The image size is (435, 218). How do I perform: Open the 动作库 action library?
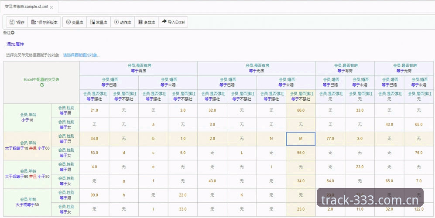pyautogui.click(x=122, y=22)
